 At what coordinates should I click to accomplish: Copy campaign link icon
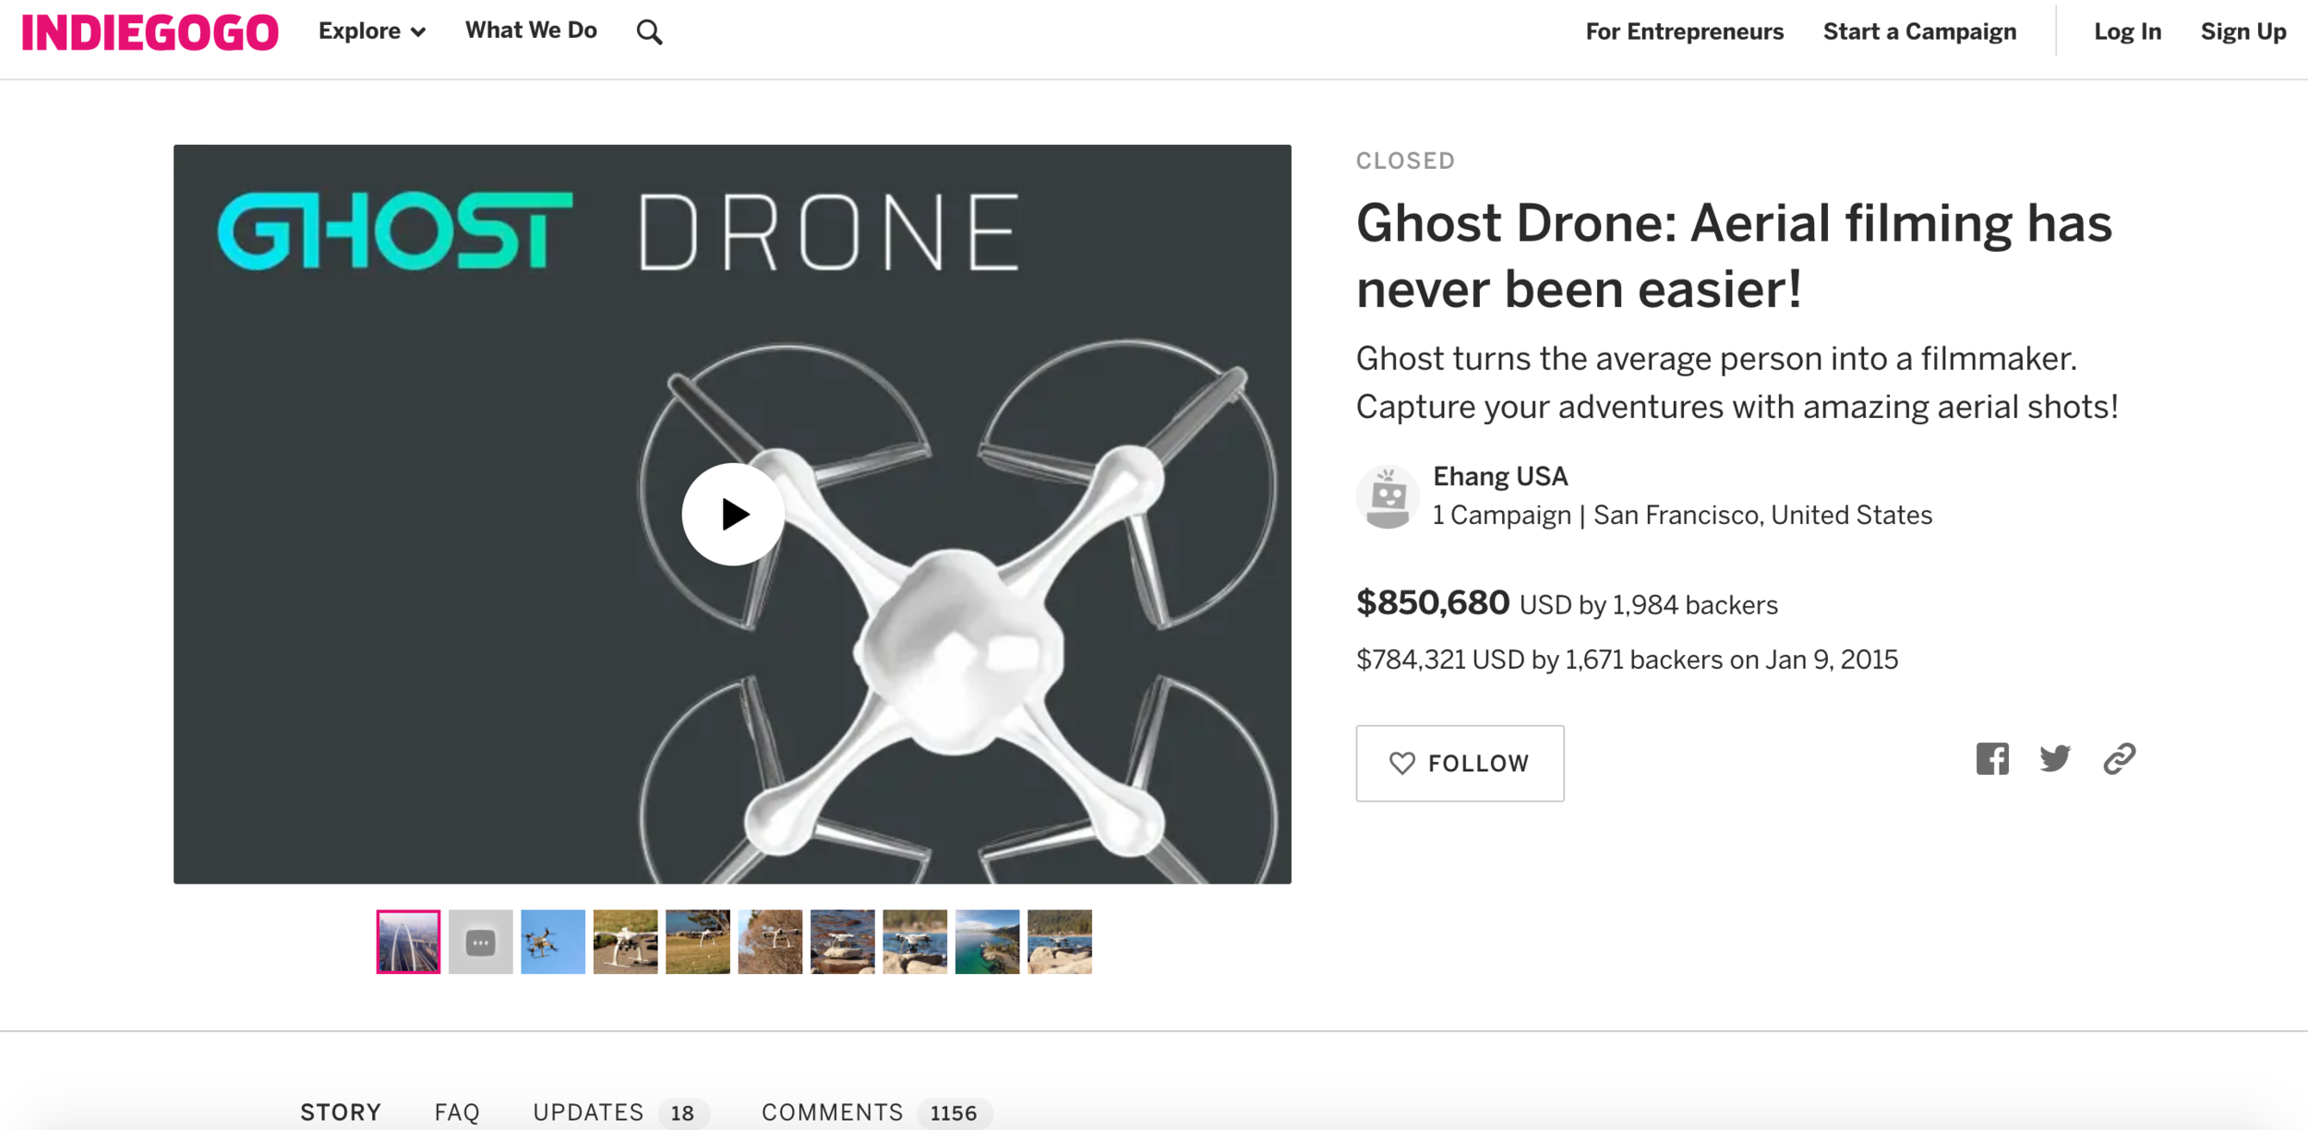click(x=2120, y=758)
